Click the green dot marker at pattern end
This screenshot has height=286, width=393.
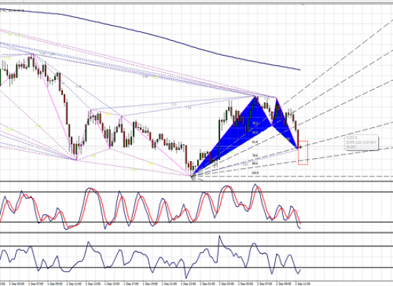click(301, 147)
